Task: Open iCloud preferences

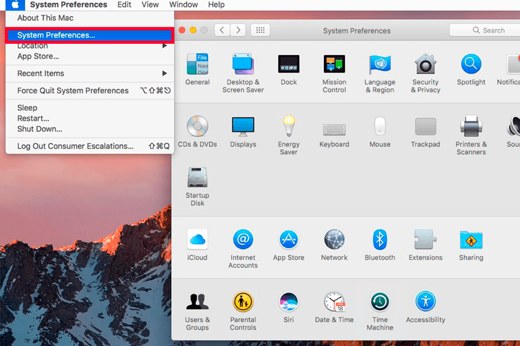Action: click(x=197, y=245)
